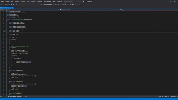Open the Средства menu

pos(39,2)
